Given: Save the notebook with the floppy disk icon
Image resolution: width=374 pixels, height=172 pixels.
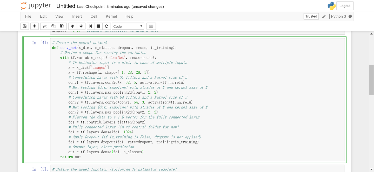Looking at the screenshot, I should 25,26.
